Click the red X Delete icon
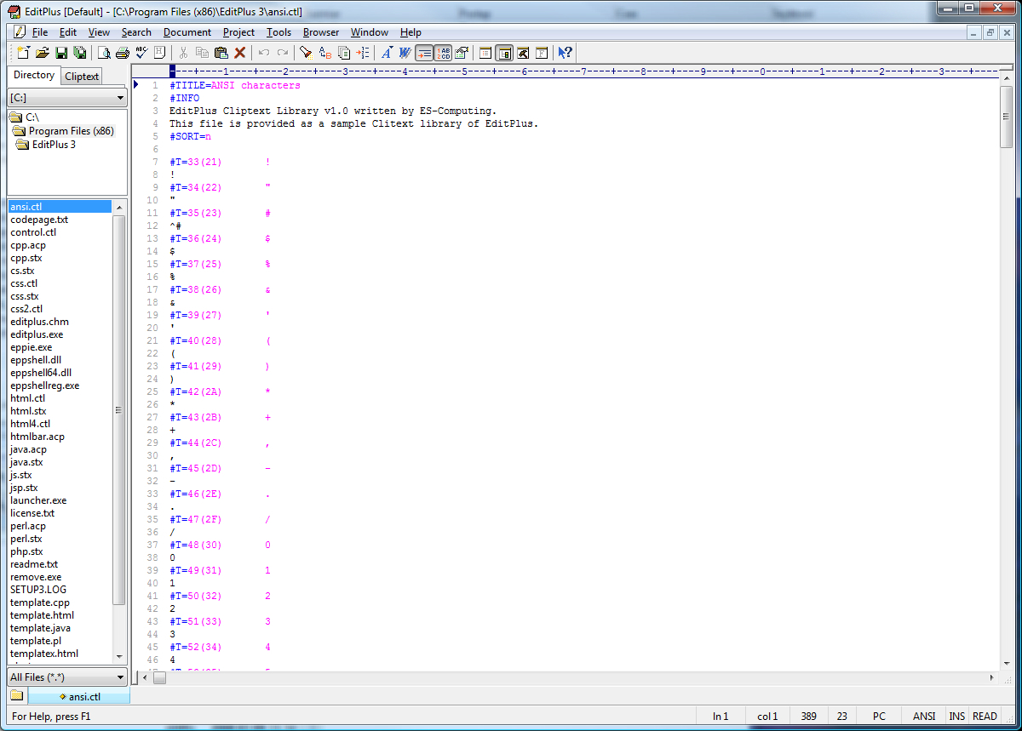Image resolution: width=1022 pixels, height=731 pixels. coord(240,53)
